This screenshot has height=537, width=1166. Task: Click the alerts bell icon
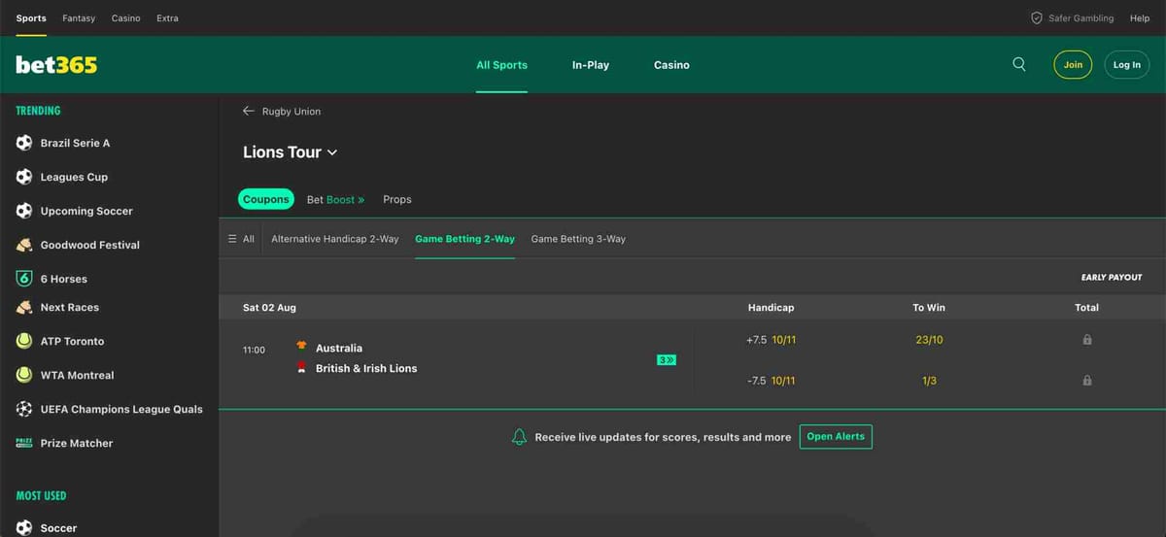click(x=519, y=437)
